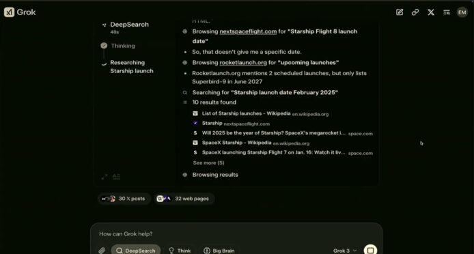Viewport: 474px width, 254px height.
Task: Toggle DeepSearch mode
Action: [x=136, y=251]
